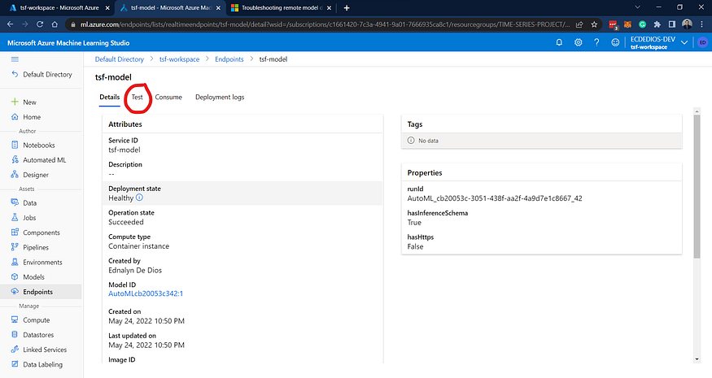This screenshot has height=378, width=712.
Task: Open the browser tab search chevron
Action: click(x=637, y=7)
